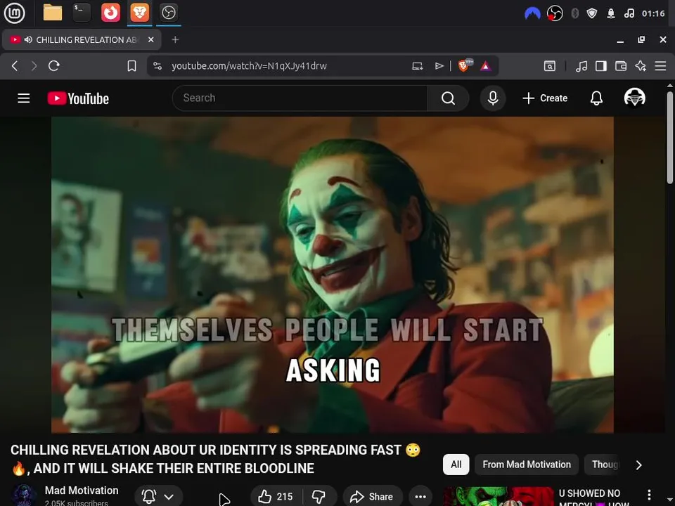675x506 pixels.
Task: Open Brave Shields lion icon
Action: click(465, 65)
